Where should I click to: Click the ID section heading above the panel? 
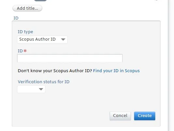click(16, 18)
